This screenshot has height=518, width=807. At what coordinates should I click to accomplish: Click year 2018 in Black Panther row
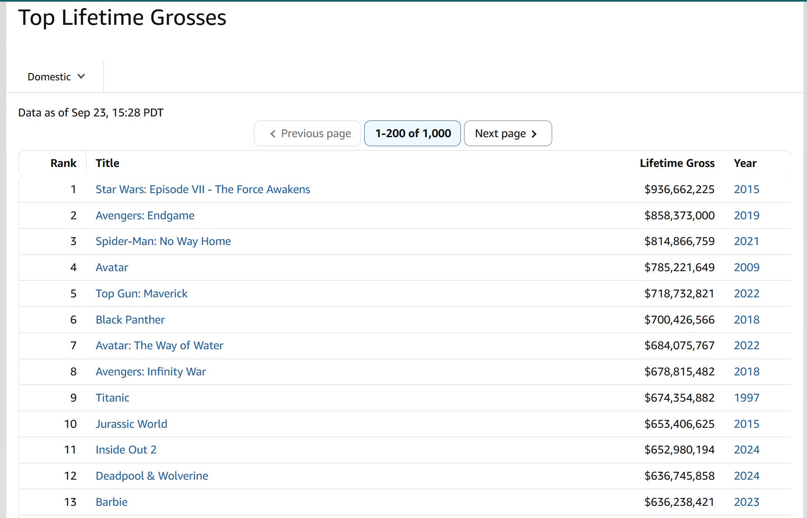point(746,320)
